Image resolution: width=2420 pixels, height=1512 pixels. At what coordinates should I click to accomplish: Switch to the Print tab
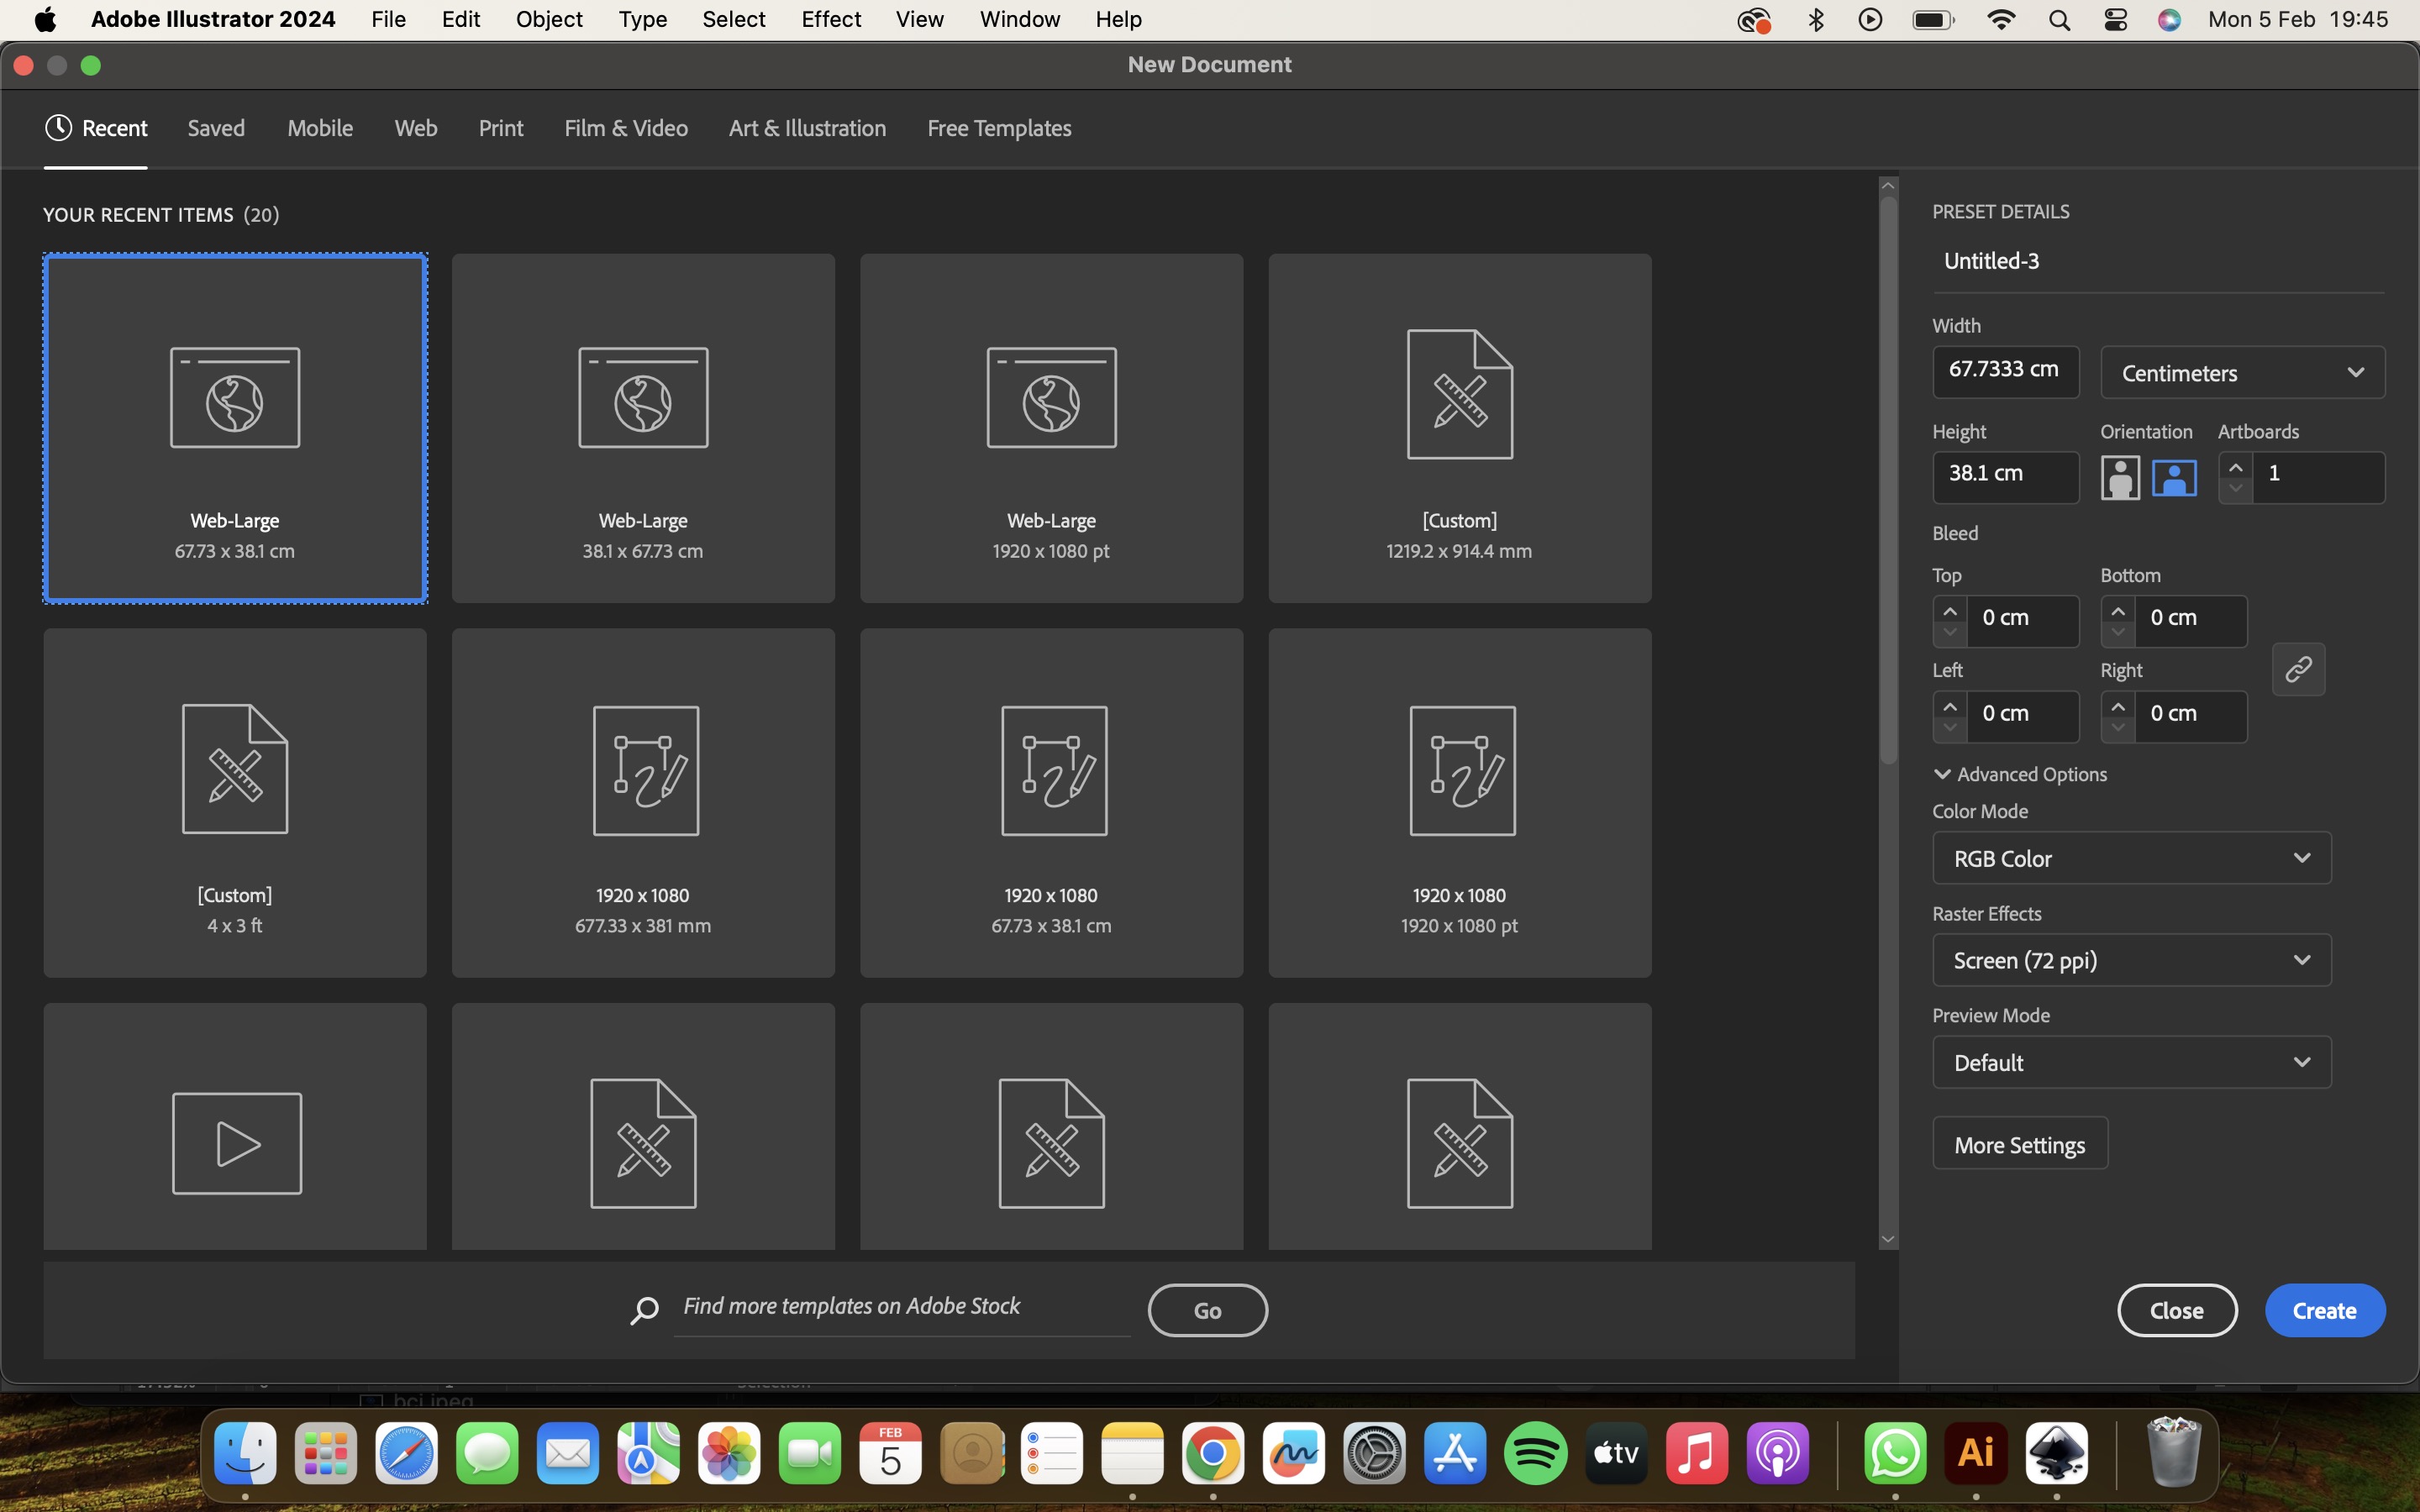coord(501,128)
